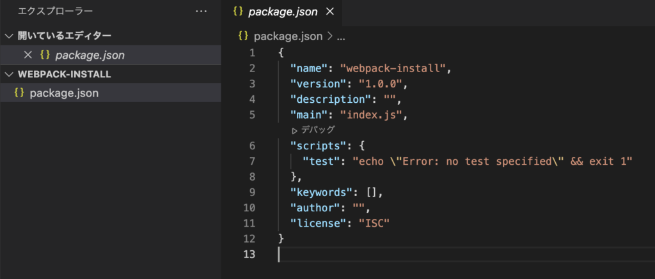Viewport: 655px width, 279px height.
Task: Click the JSON icon in the breadcrumb bar
Action: pyautogui.click(x=243, y=36)
